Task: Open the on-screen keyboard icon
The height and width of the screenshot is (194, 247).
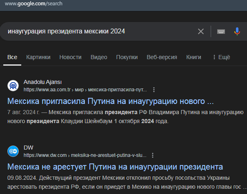Action: click(x=221, y=31)
